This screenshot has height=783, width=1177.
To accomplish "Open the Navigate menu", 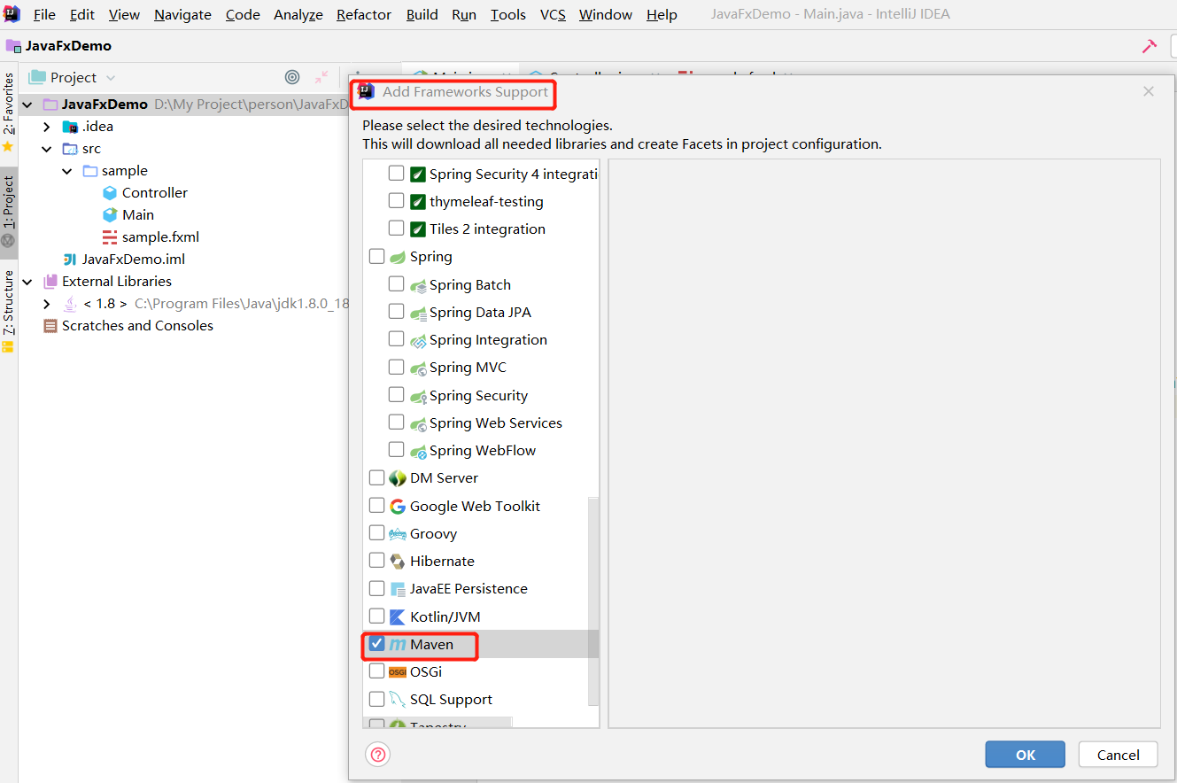I will [x=182, y=14].
